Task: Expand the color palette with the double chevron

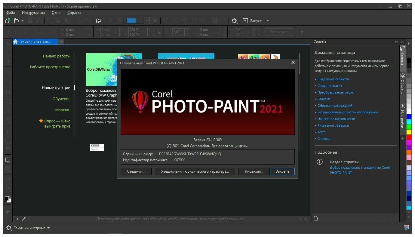Action: click(x=409, y=217)
